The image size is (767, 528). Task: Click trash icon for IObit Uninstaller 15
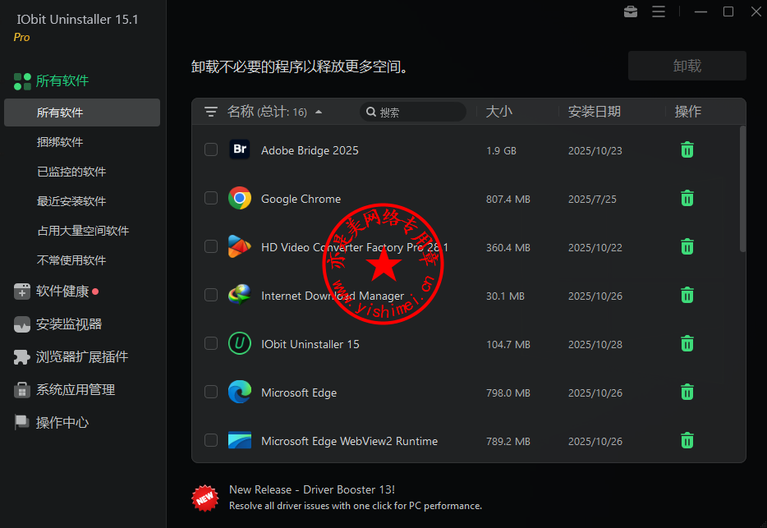pos(687,343)
